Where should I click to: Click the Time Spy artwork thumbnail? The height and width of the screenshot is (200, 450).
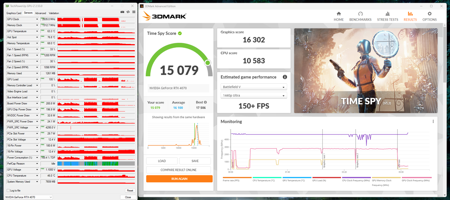pyautogui.click(x=366, y=71)
